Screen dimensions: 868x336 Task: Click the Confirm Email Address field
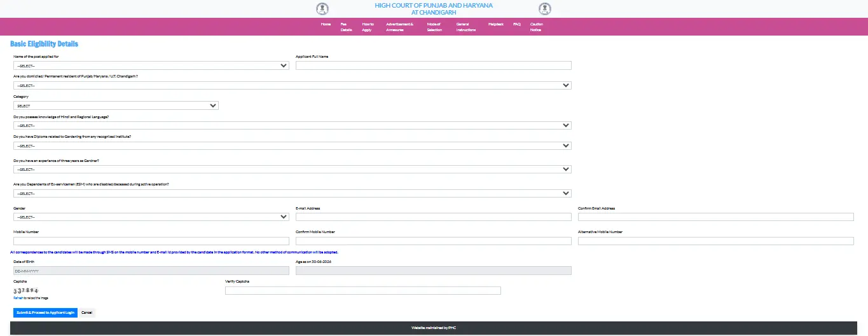click(716, 217)
